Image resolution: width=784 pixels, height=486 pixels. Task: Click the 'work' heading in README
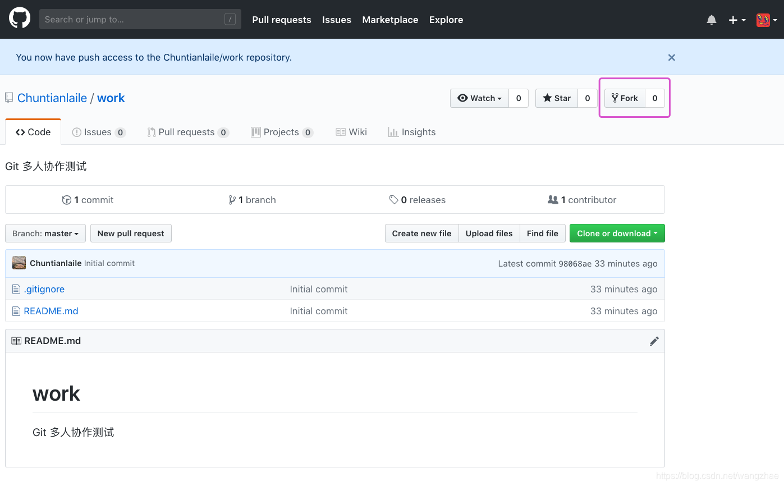56,393
